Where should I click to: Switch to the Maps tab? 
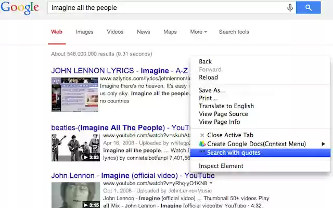point(170,32)
